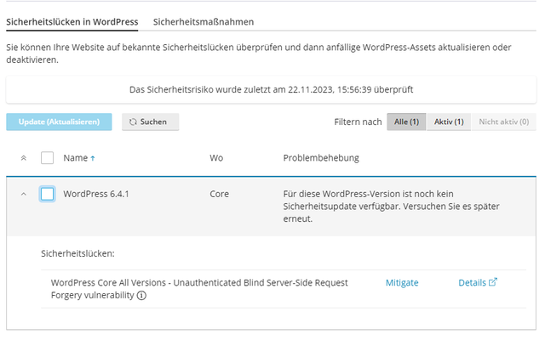The width and height of the screenshot is (545, 340).
Task: Collapse the WordPress 6.4.1 row
Action: [24, 194]
